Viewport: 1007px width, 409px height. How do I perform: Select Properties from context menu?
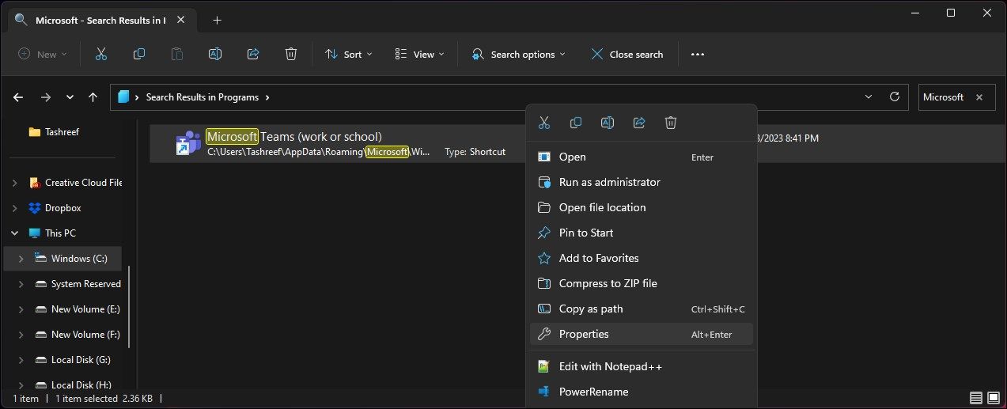[584, 334]
